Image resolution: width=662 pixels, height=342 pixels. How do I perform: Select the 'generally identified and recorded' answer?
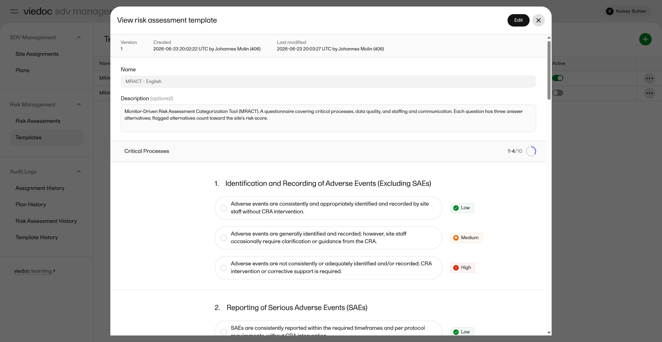(328, 238)
